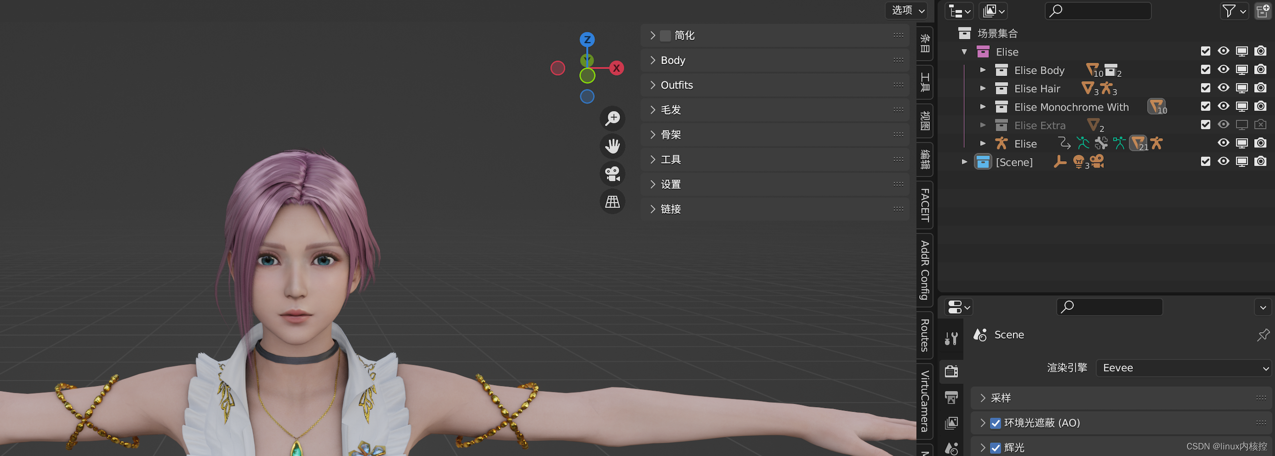Toggle camera view icon in viewport
The image size is (1275, 456).
613,174
